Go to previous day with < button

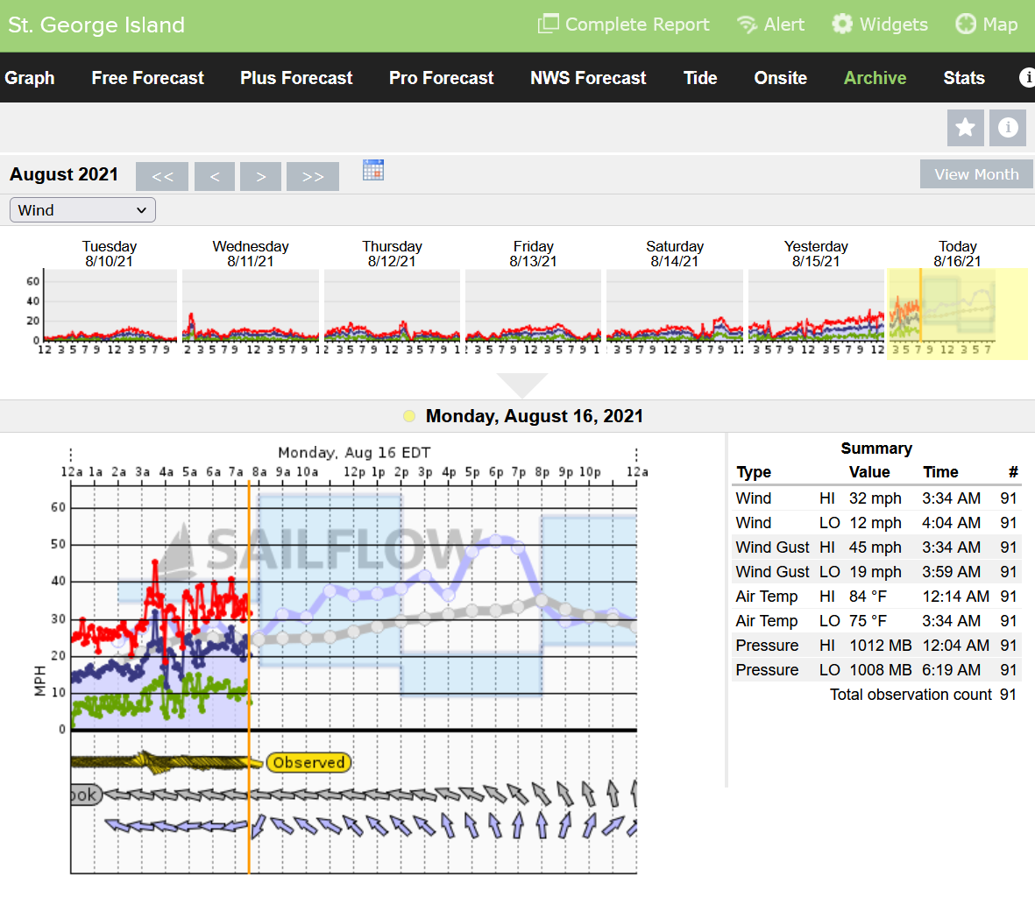pos(215,176)
